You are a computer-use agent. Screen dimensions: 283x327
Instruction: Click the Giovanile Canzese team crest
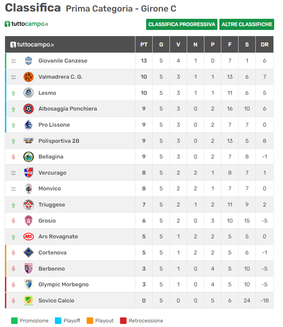(28, 61)
